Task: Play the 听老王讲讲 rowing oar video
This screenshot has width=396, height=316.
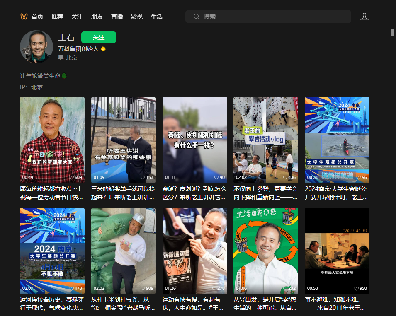Action: pyautogui.click(x=124, y=140)
